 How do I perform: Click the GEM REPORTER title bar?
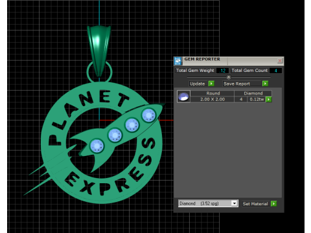229,61
